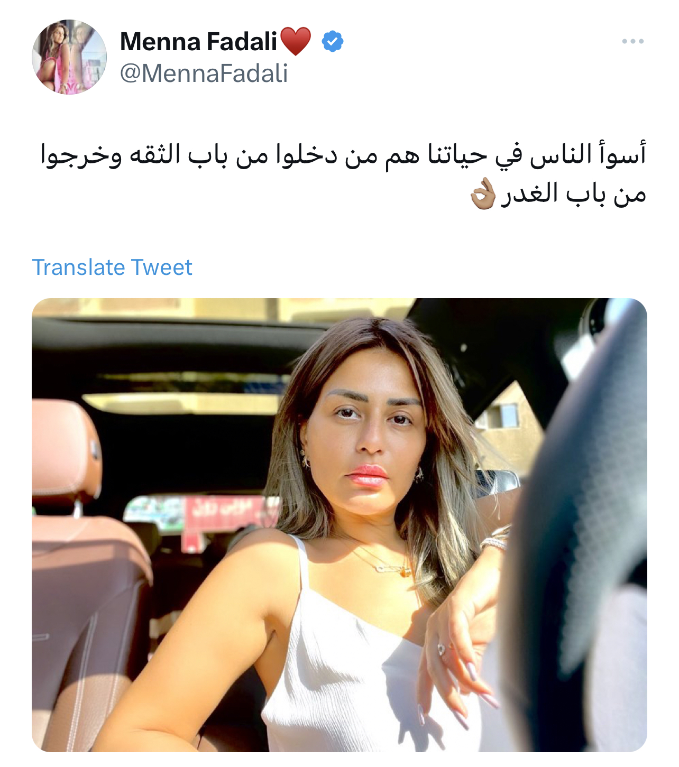Open Menna Fadali's profile picture

(69, 57)
